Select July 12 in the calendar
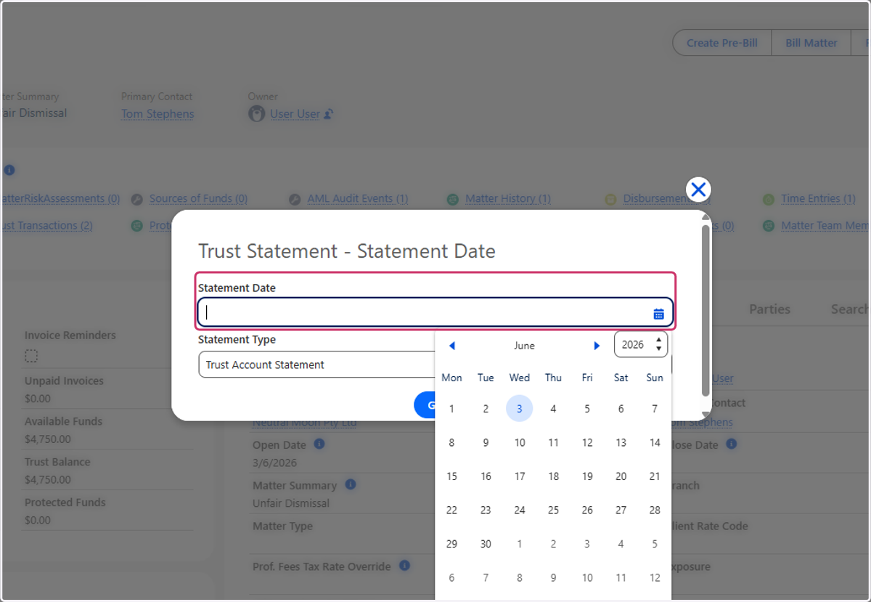This screenshot has height=602, width=871. pyautogui.click(x=655, y=578)
